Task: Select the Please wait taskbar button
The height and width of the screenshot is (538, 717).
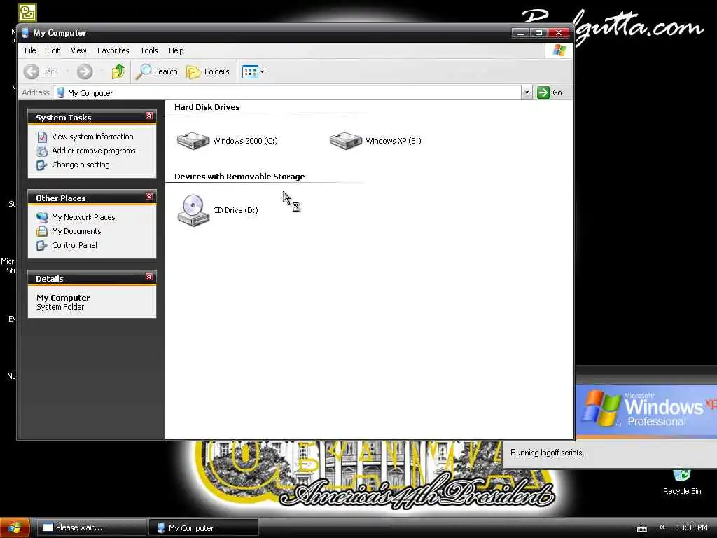Action: tap(91, 527)
